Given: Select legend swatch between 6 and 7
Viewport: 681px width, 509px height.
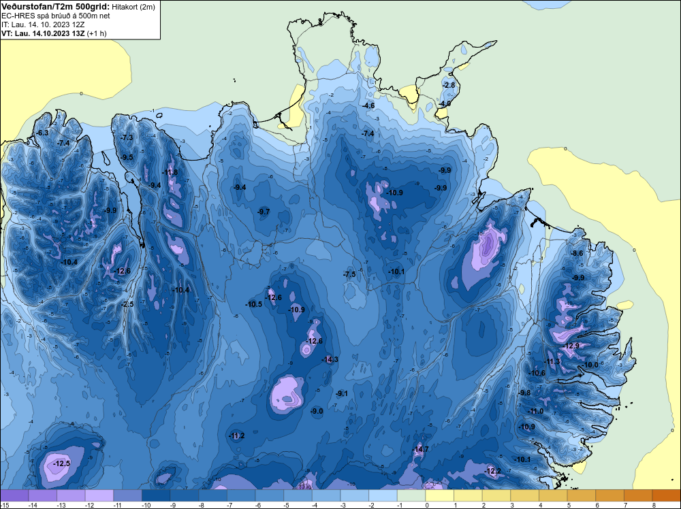Looking at the screenshot, I should (610, 495).
